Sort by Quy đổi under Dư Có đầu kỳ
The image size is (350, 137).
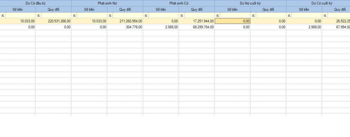point(54,9)
